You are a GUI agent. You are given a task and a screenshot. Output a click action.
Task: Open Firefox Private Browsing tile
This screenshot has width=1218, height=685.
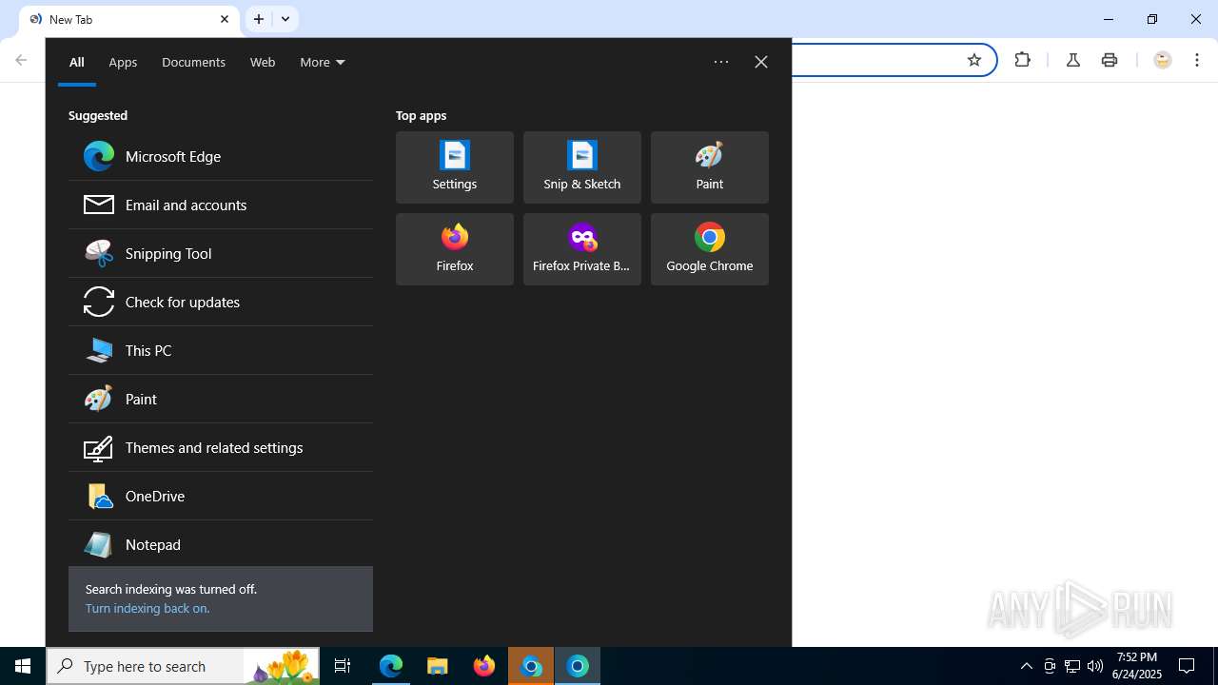582,249
